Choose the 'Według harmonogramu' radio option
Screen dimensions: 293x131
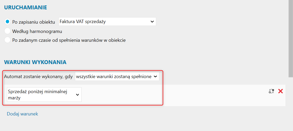coord(8,31)
